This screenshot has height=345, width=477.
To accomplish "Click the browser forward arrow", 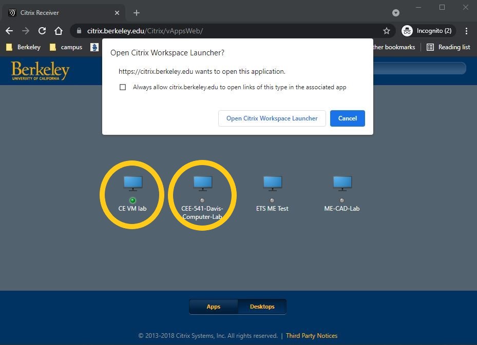I will tap(26, 31).
